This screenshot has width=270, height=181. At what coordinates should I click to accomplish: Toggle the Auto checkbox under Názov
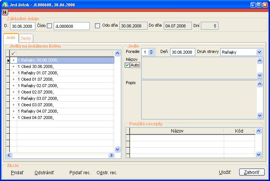point(127,65)
